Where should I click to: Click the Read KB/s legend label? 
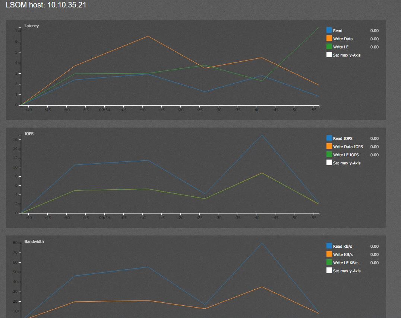[x=342, y=247]
